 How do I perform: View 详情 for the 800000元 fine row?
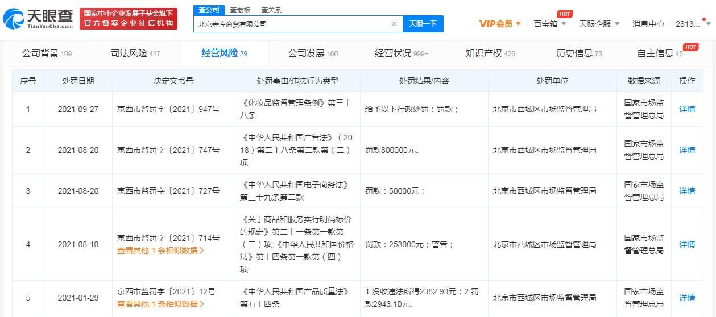coord(687,150)
